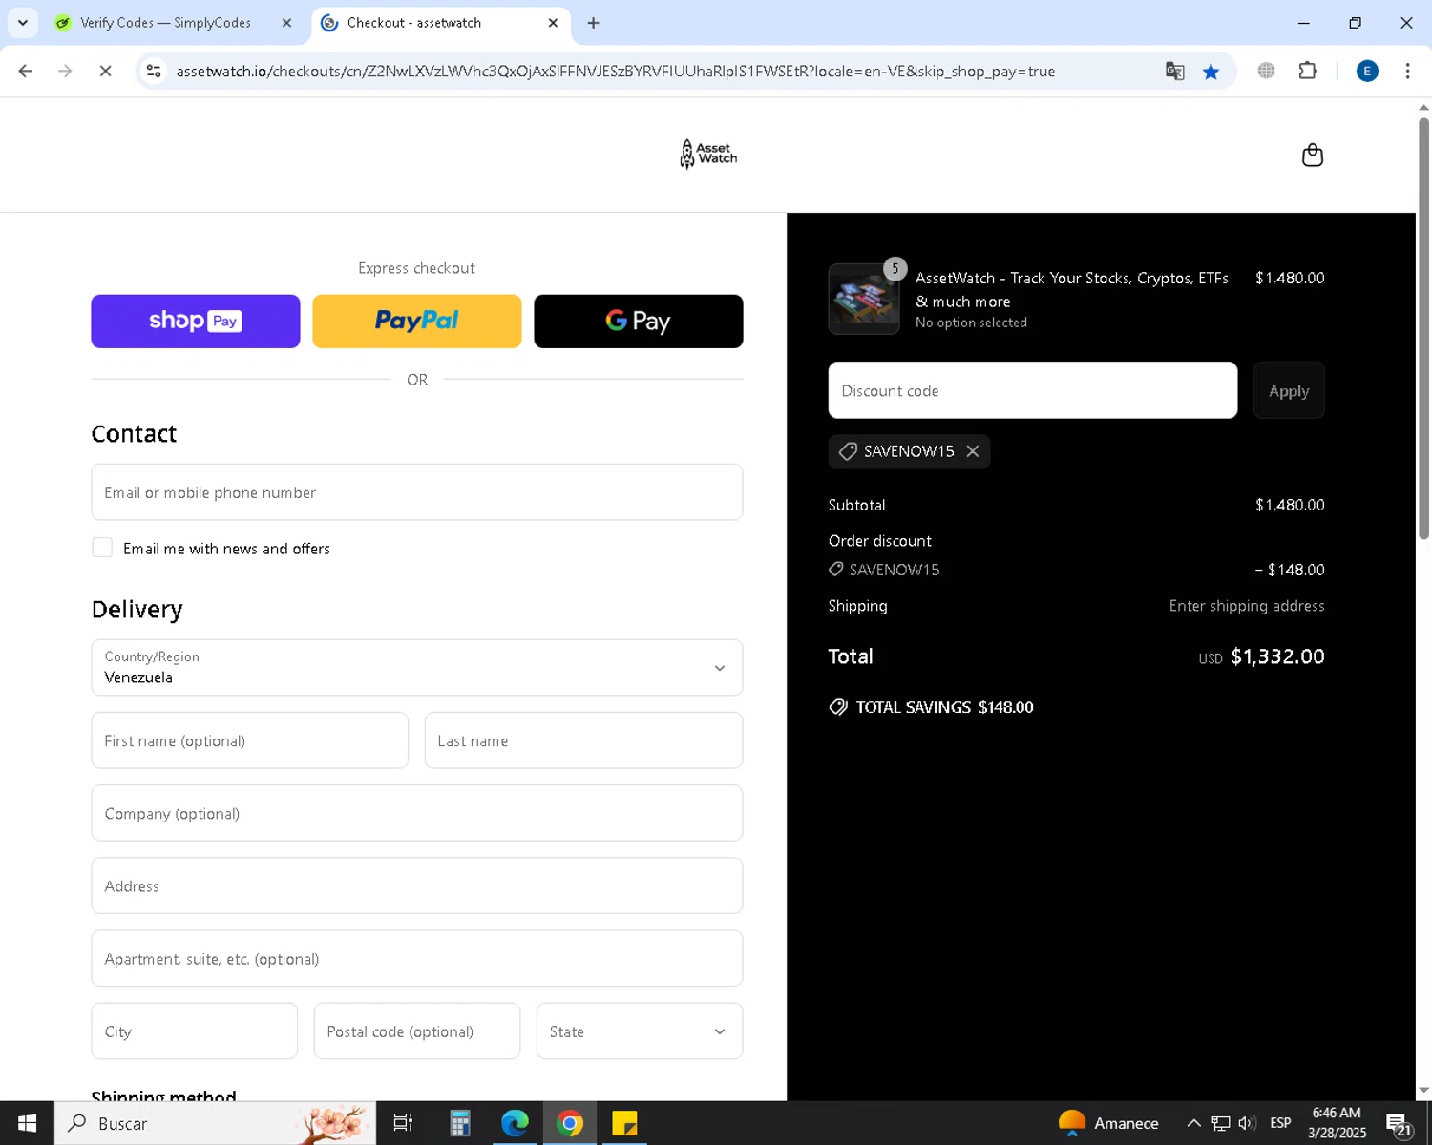Viewport: 1432px width, 1145px height.
Task: Open Calculator from the taskbar
Action: [459, 1123]
